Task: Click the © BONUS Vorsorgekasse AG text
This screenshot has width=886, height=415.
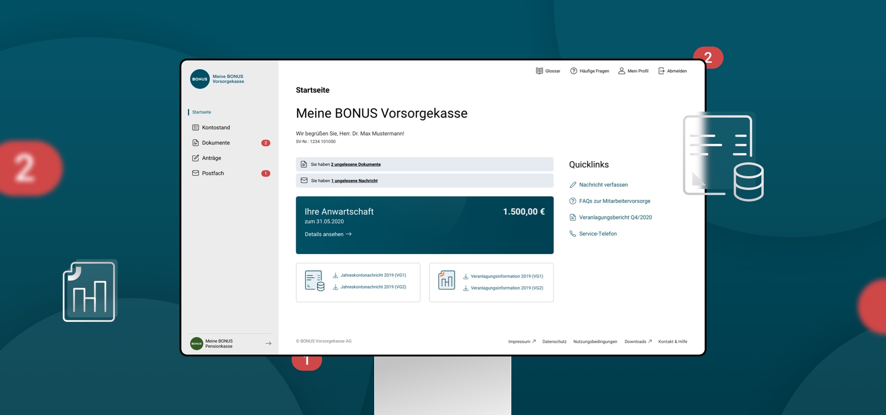Action: pyautogui.click(x=323, y=341)
